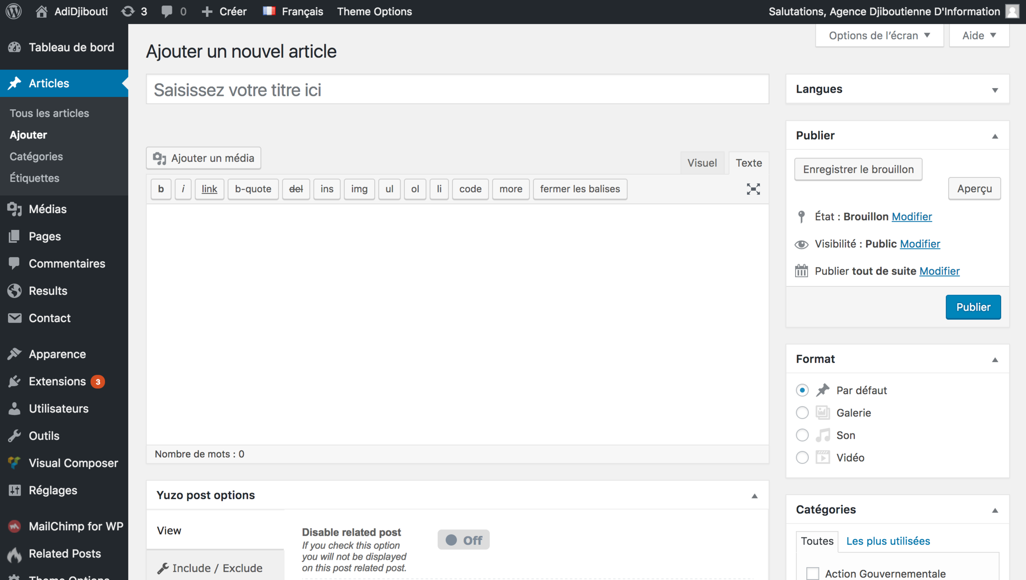The width and height of the screenshot is (1026, 580).
Task: Select the Galerie post format
Action: coord(802,413)
